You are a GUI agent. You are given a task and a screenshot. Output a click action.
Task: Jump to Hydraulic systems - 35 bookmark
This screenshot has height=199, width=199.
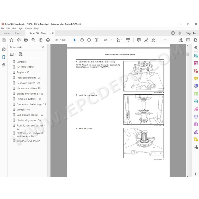(29, 99)
